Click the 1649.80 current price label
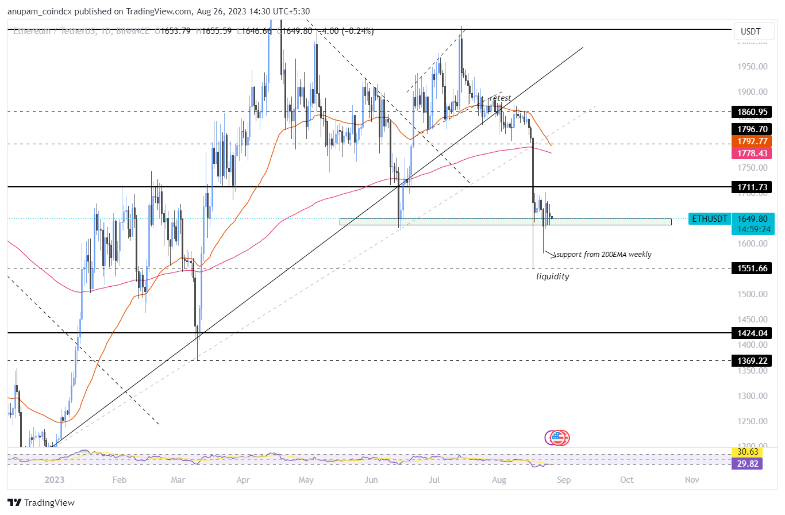The height and width of the screenshot is (515, 785). point(752,219)
